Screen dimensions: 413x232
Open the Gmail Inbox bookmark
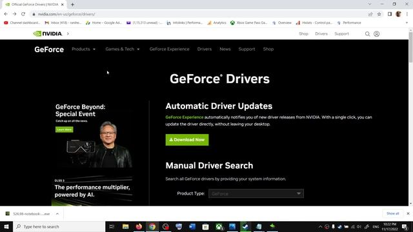(63, 23)
